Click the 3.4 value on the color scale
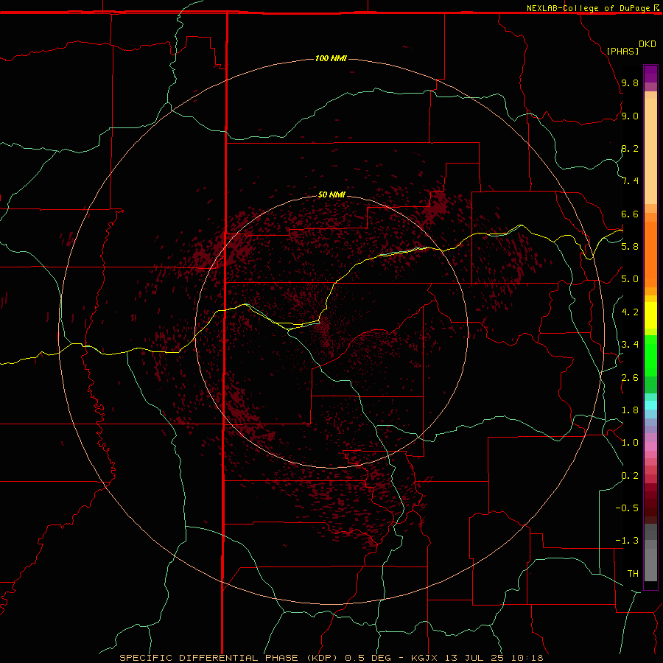The image size is (663, 663). click(630, 345)
